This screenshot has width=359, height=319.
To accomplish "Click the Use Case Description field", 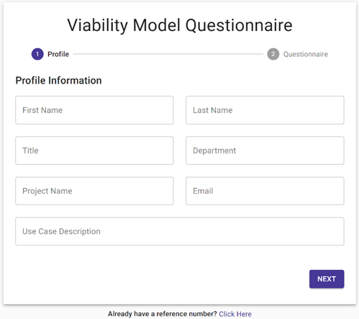I will pos(180,231).
